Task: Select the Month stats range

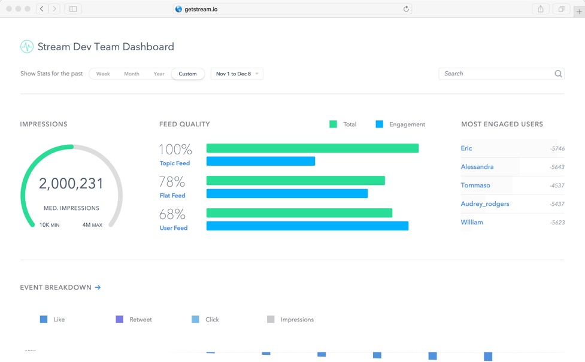Action: (132, 74)
